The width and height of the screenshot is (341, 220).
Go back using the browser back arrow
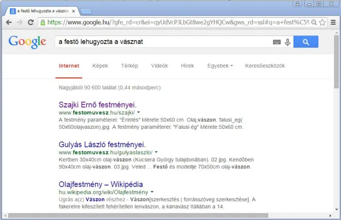(9, 22)
